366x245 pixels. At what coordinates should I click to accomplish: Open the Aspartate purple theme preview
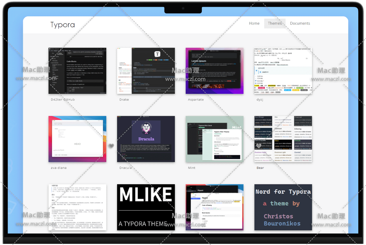tap(214, 71)
